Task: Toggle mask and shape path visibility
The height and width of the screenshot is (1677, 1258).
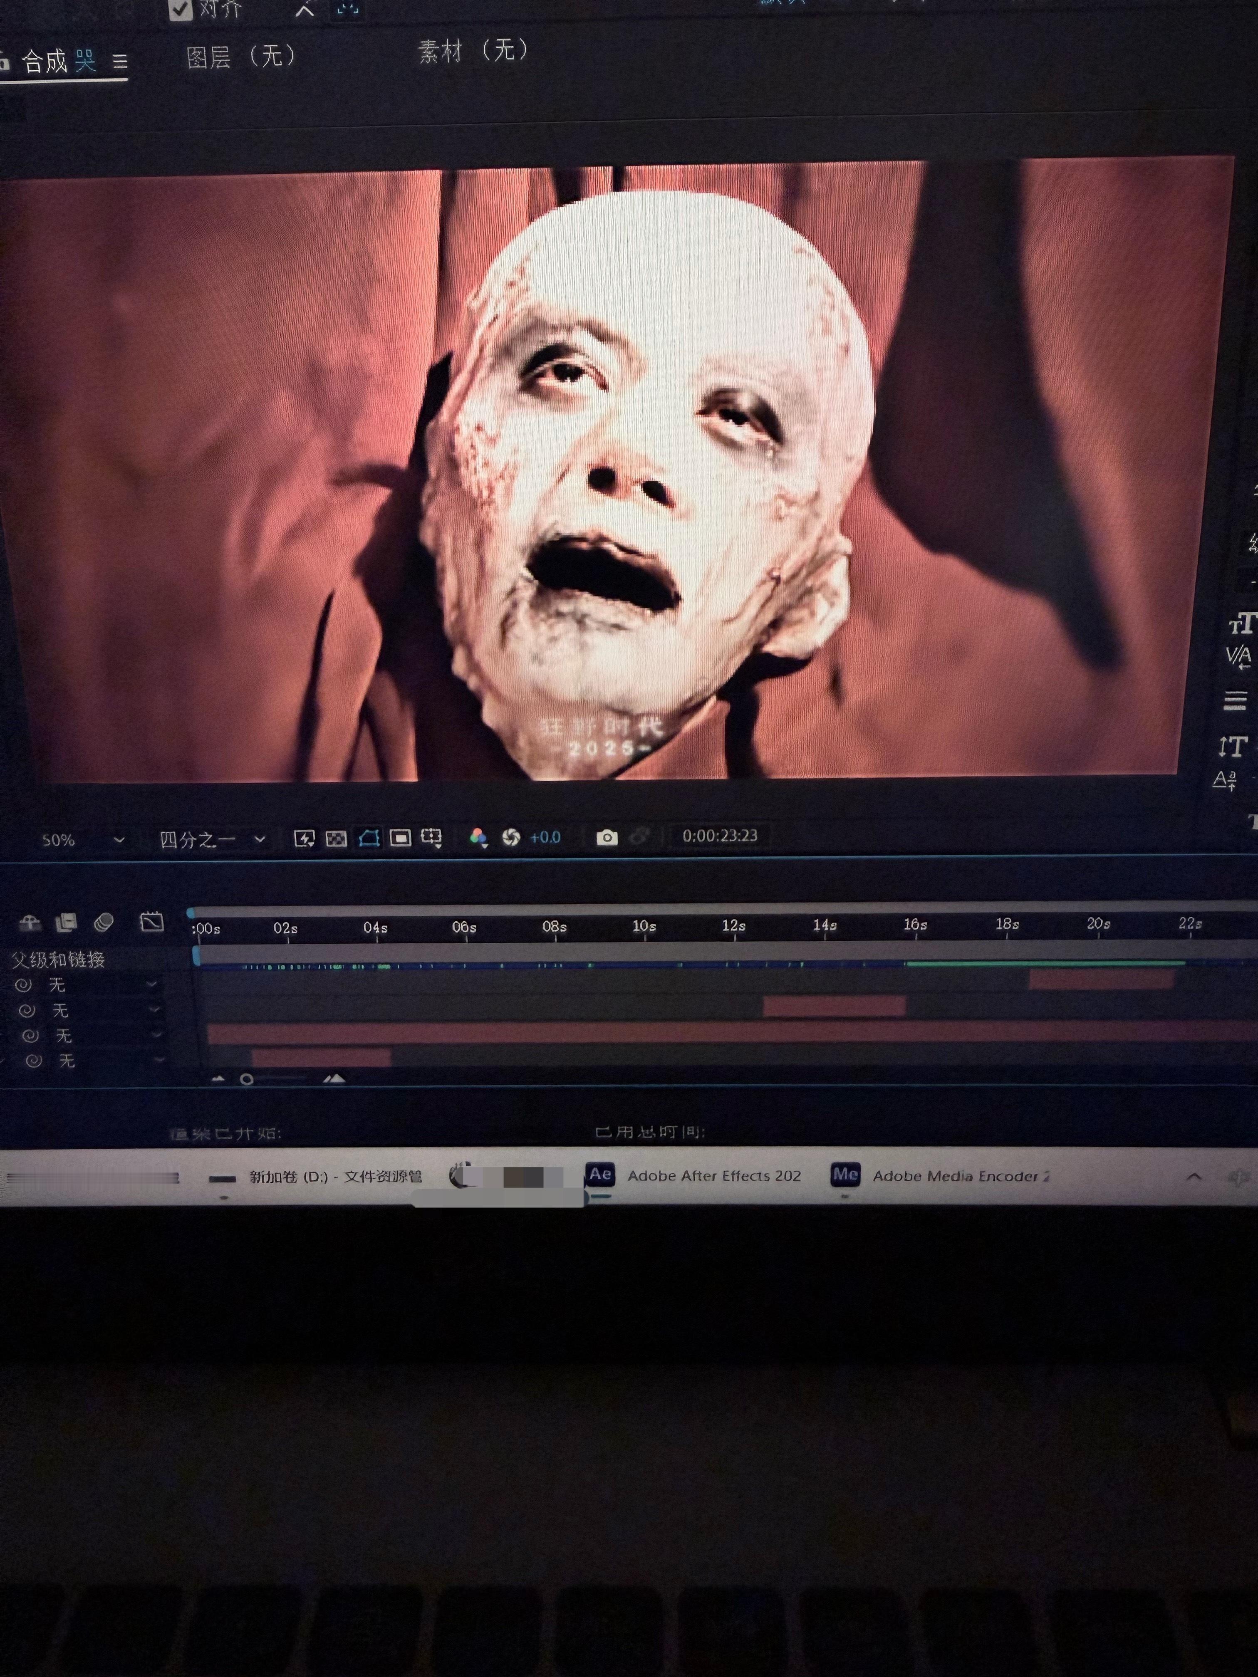Action: (369, 838)
